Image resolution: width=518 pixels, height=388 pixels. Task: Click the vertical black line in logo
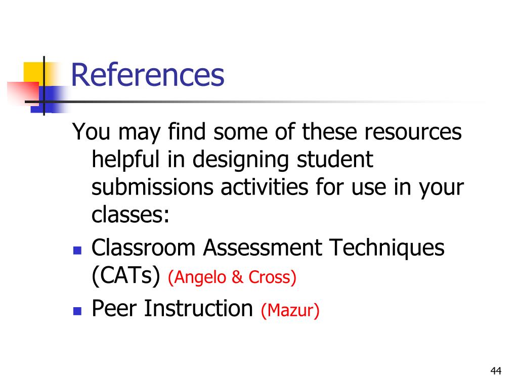[44, 86]
